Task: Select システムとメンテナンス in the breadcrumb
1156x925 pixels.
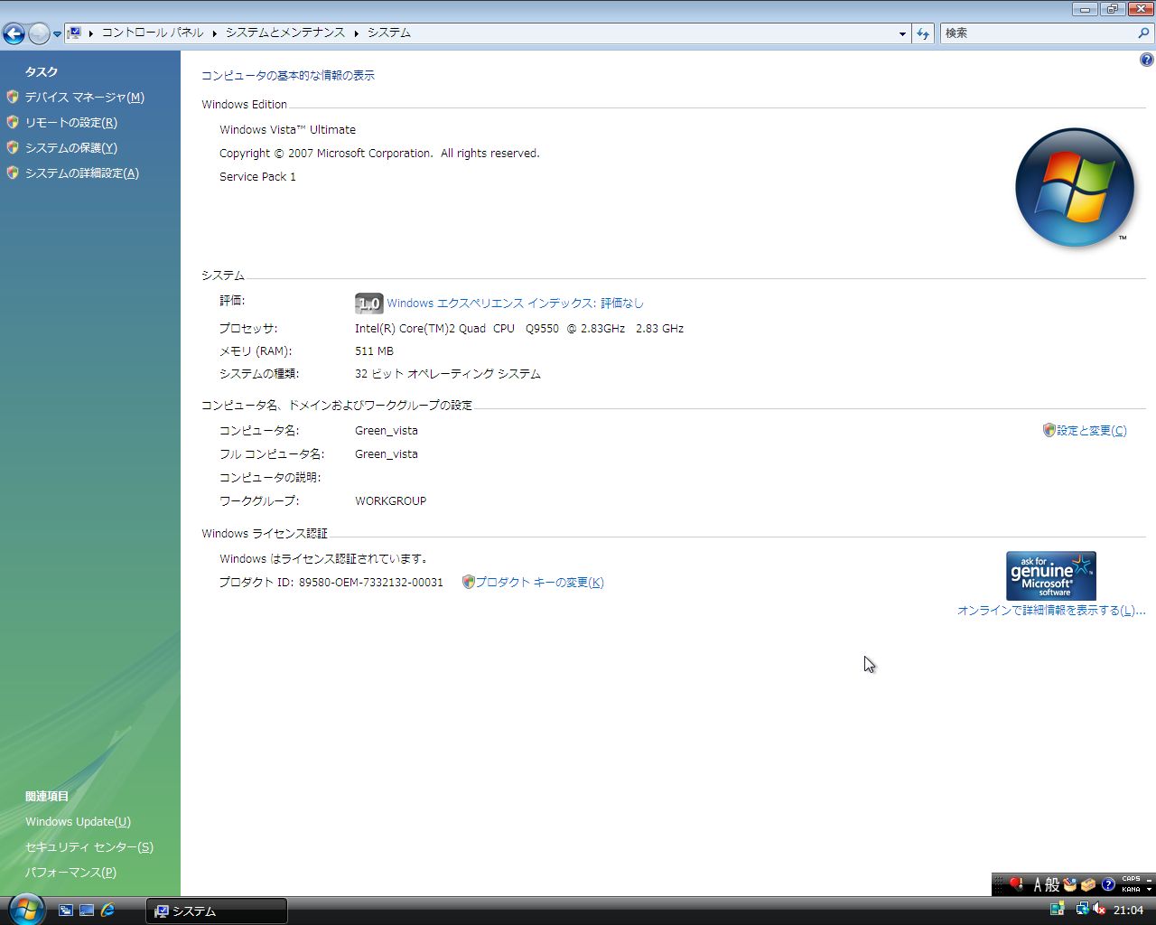Action: 285,33
